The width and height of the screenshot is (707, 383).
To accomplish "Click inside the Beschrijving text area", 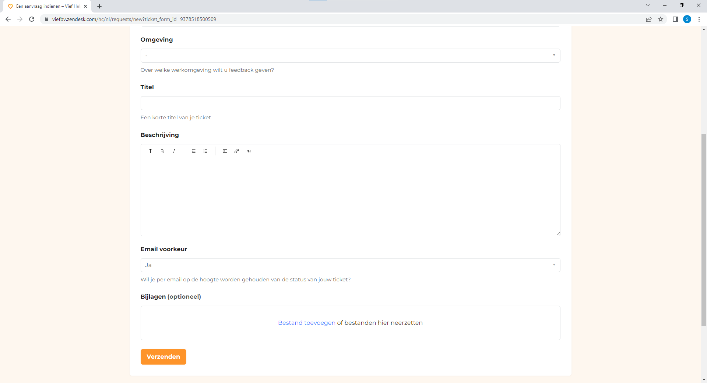I will [x=350, y=196].
